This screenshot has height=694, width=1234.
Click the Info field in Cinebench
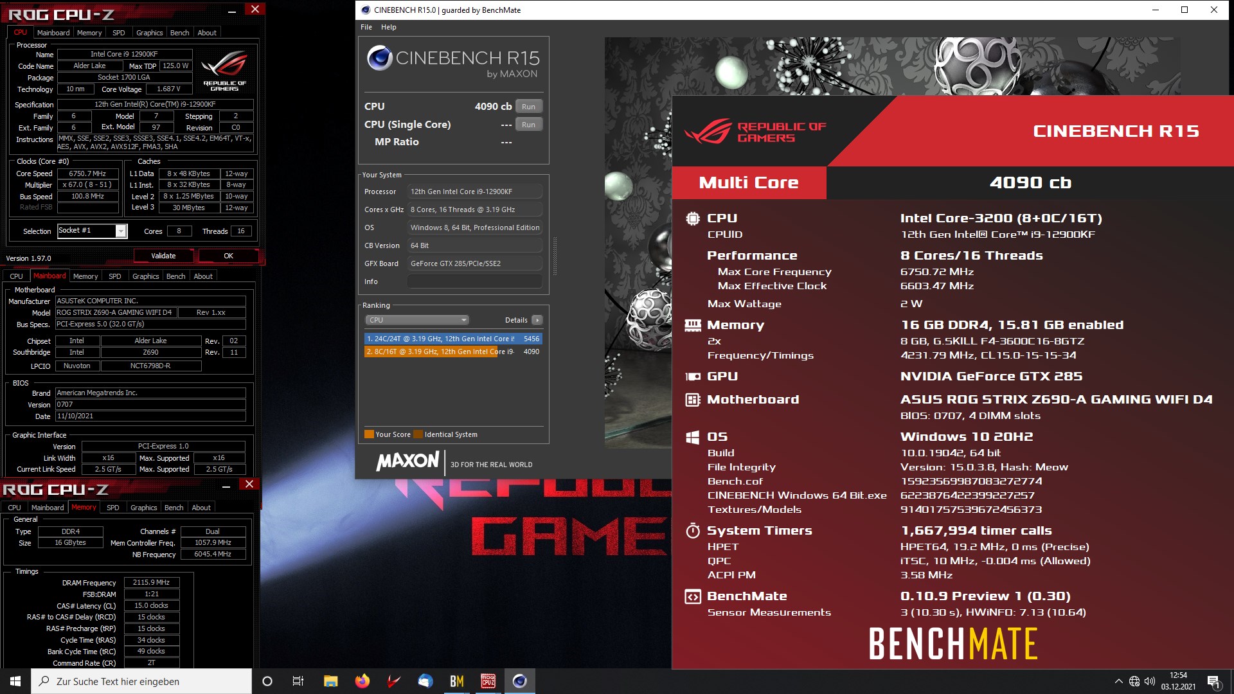point(474,281)
